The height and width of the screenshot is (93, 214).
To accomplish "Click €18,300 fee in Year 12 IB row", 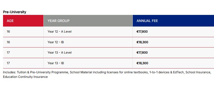I will pos(142,42).
